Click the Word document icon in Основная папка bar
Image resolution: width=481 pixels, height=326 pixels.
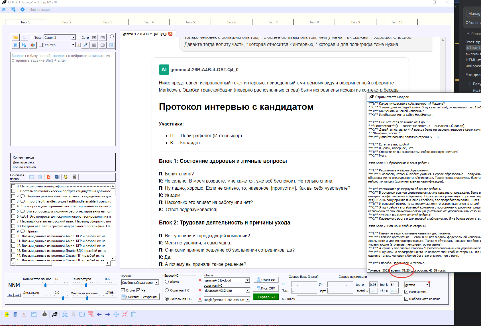[57, 177]
